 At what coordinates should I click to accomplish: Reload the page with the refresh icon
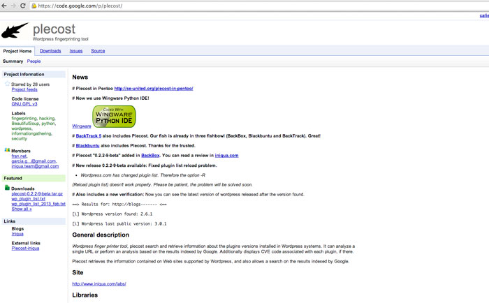[23, 6]
